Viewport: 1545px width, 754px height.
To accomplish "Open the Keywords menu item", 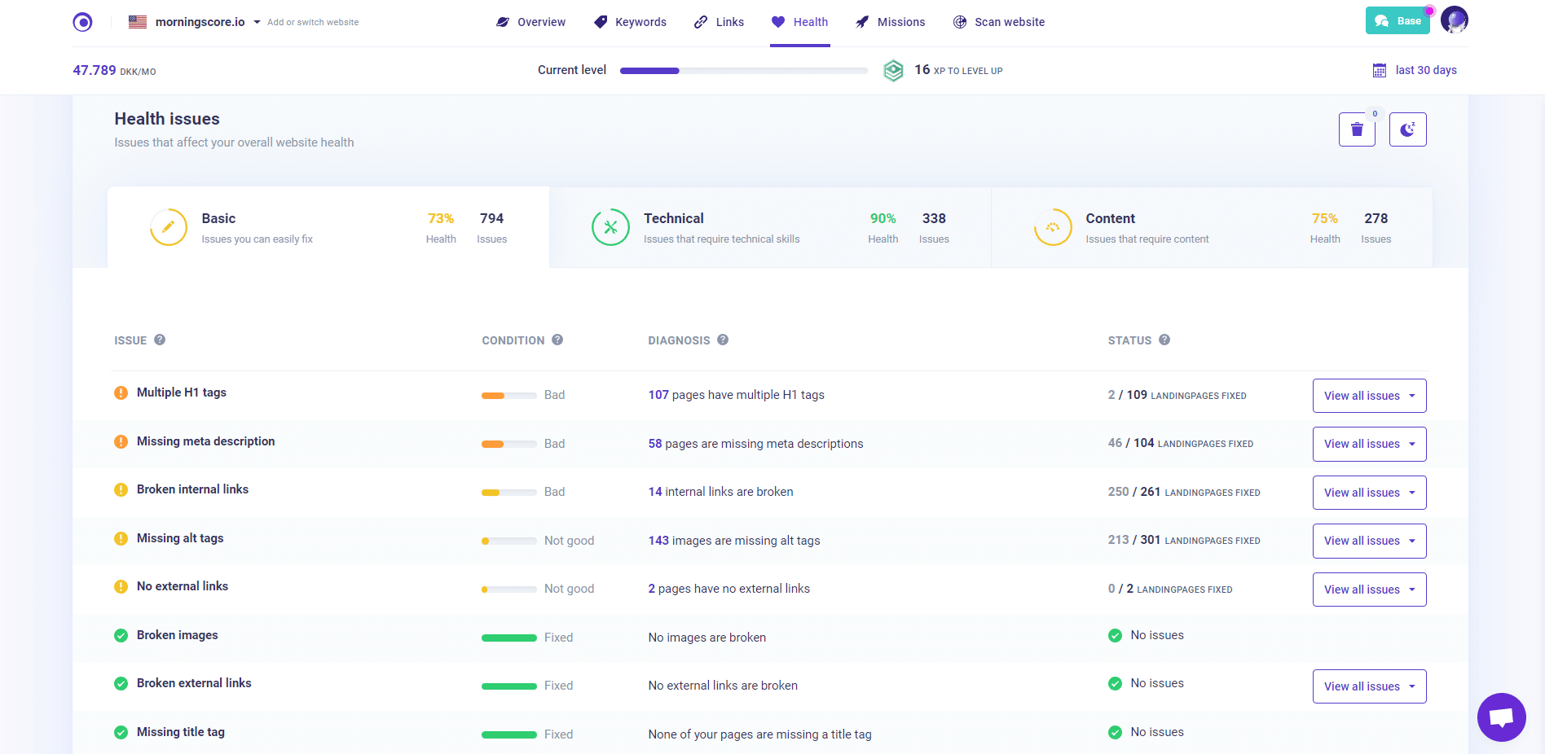I will (630, 22).
